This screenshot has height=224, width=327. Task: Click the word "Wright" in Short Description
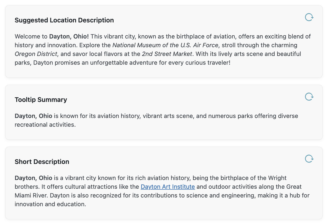pyautogui.click(x=277, y=178)
